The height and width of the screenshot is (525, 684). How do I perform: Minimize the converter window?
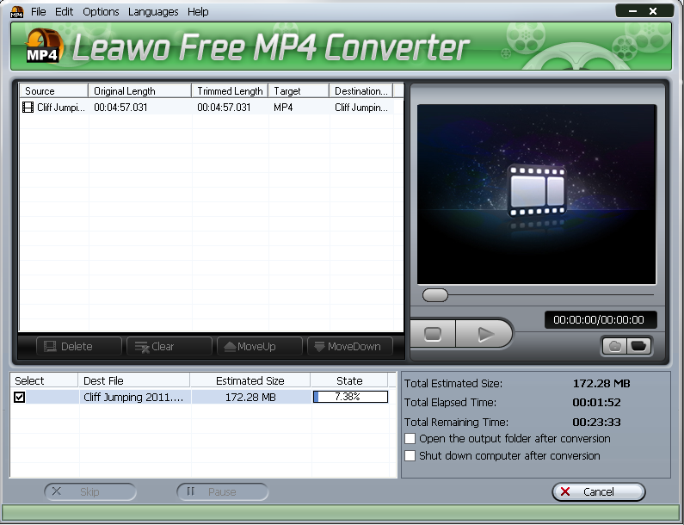(633, 11)
